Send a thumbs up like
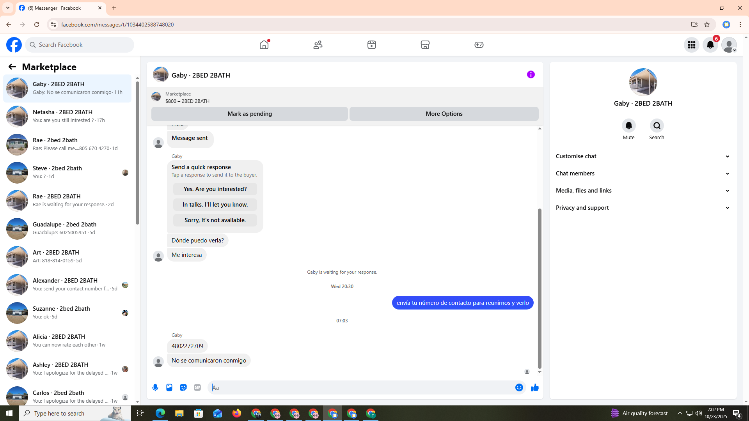 pos(534,387)
